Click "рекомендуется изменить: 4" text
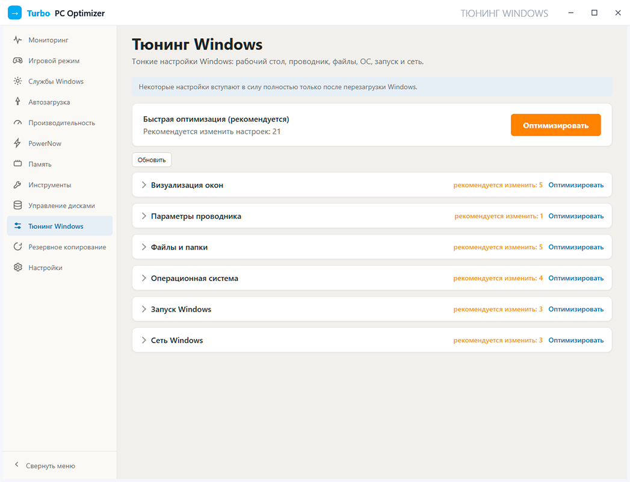Screen dimensions: 630x482 coord(498,278)
